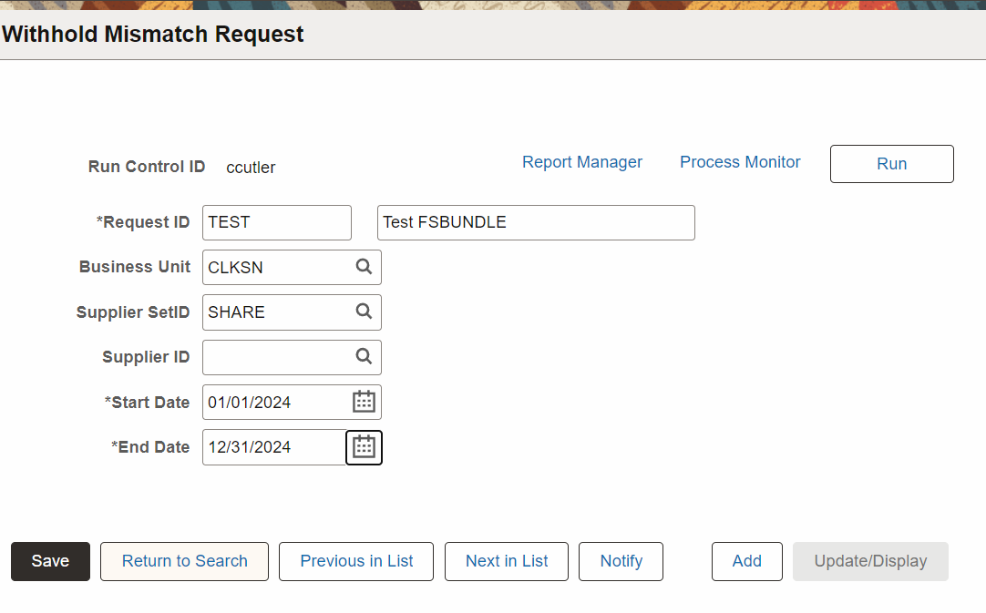The image size is (986, 613).
Task: Open the Supplier ID lookup icon
Action: coord(364,357)
